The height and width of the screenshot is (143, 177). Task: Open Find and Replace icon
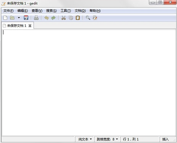[95, 18]
